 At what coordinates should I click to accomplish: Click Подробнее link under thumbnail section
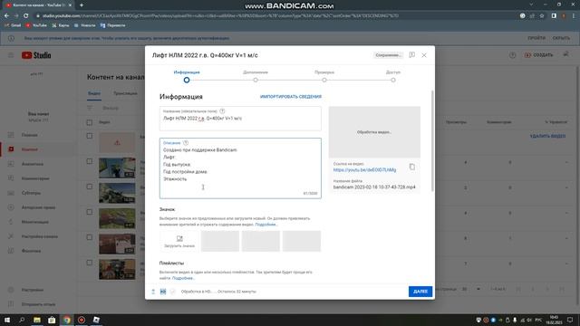coord(266,225)
